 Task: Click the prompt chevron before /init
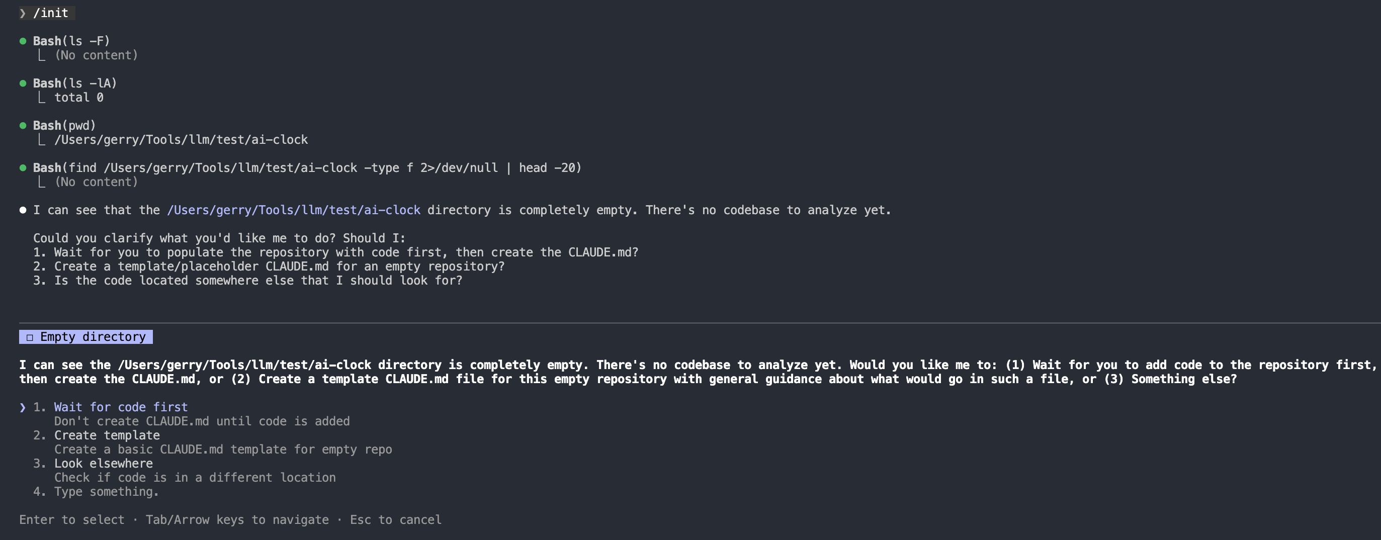point(23,14)
